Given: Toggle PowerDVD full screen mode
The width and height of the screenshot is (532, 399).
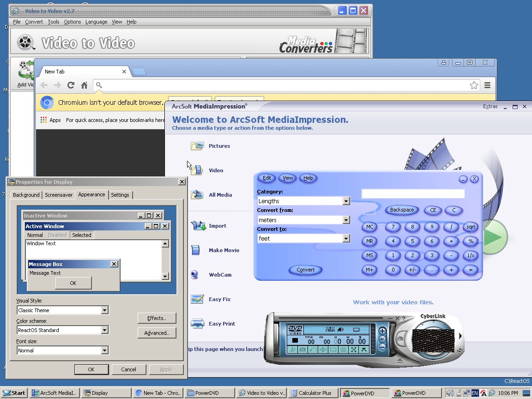Looking at the screenshot, I should coord(354,350).
